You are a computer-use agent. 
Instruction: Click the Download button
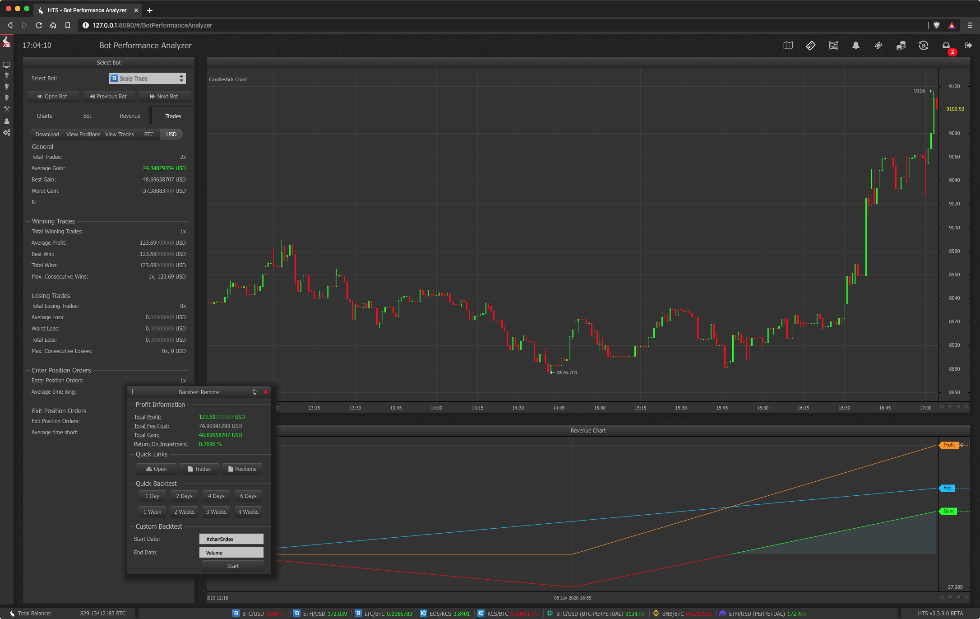click(x=47, y=135)
